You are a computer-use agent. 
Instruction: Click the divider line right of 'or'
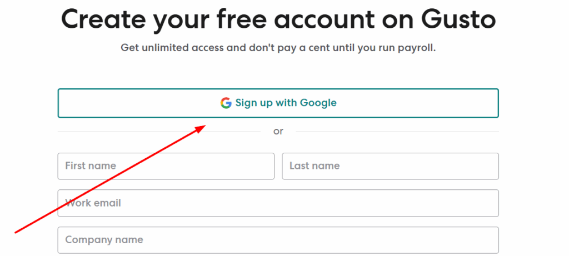point(397,132)
